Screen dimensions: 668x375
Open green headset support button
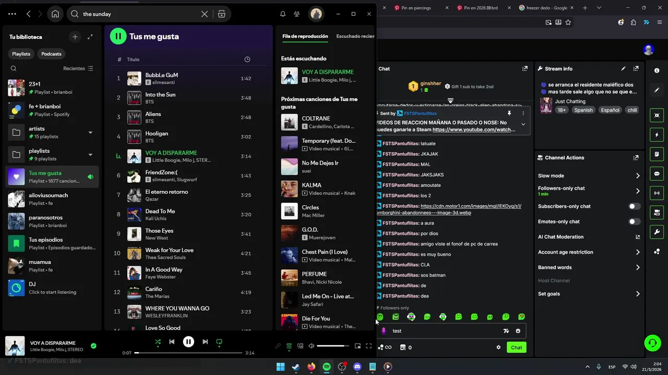652,343
